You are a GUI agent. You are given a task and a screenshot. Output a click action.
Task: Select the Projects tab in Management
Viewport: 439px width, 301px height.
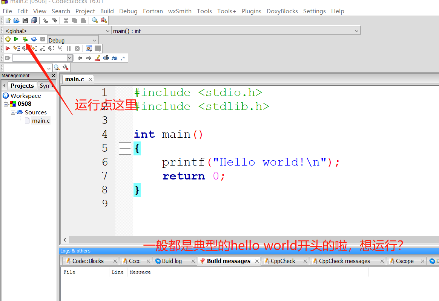click(22, 86)
